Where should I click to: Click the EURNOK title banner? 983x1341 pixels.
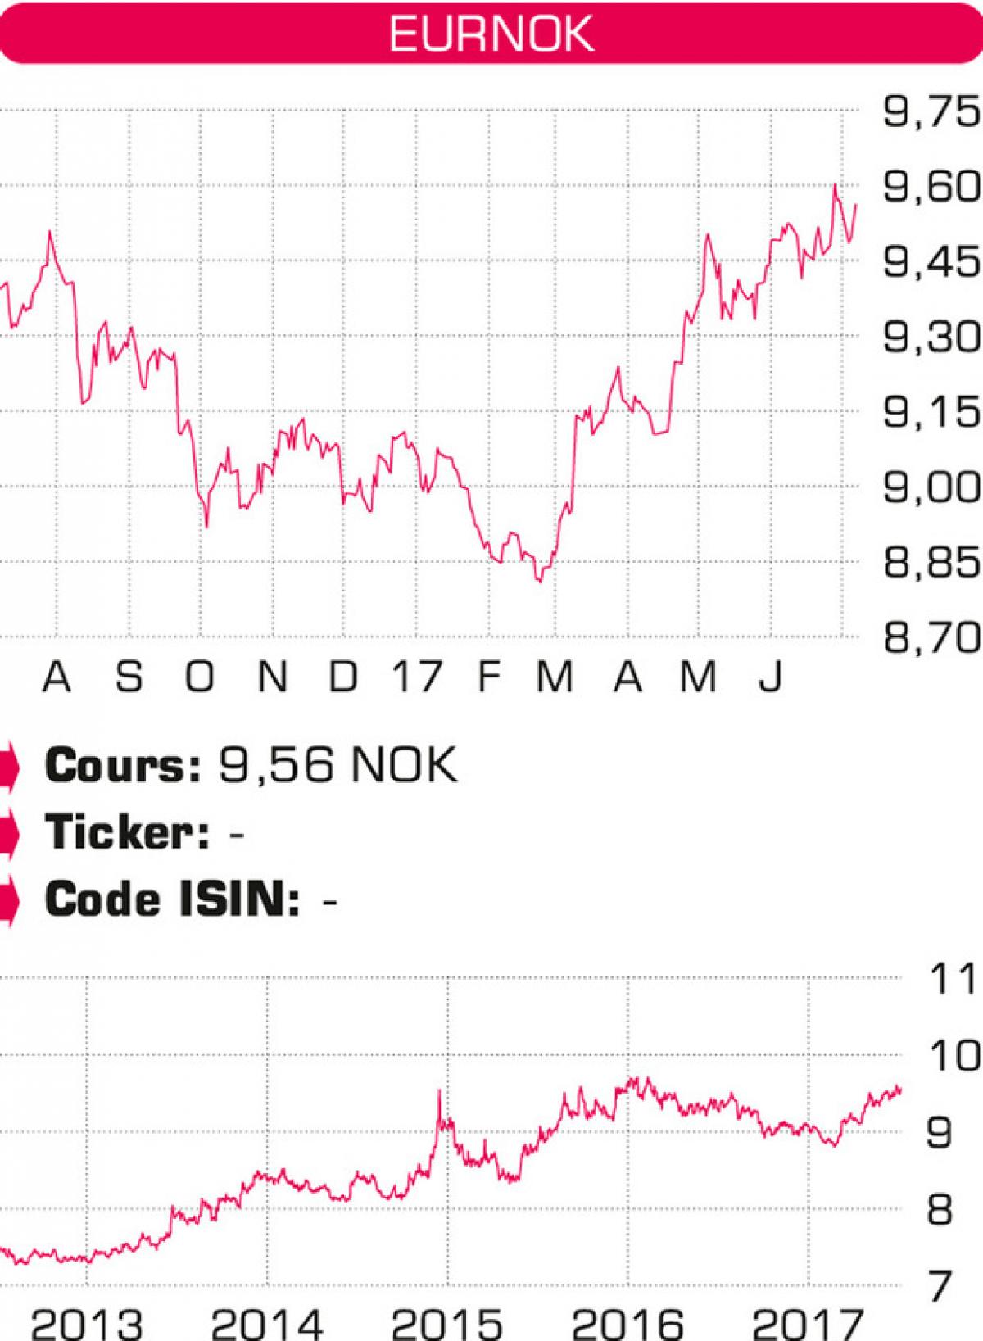point(491,33)
